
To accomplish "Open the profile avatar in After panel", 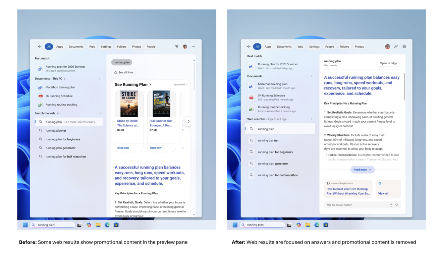I will (x=388, y=47).
